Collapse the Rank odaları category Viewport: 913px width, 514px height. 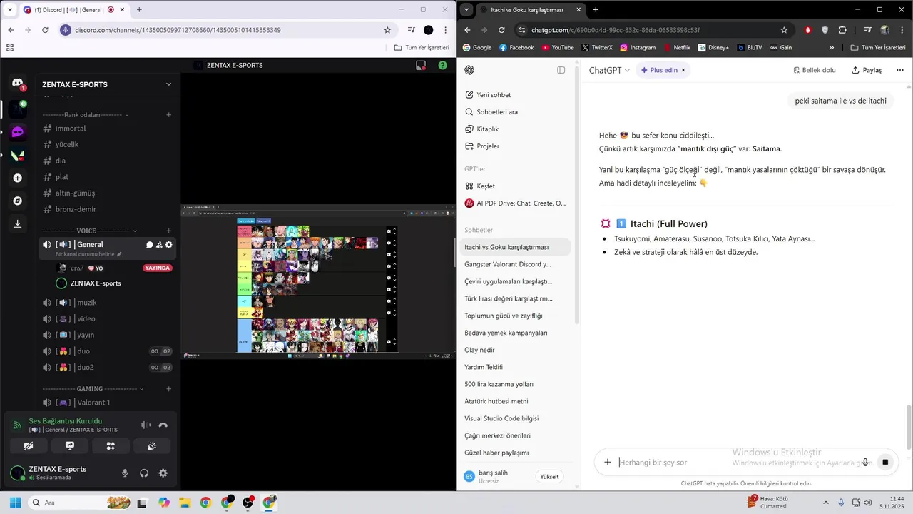[x=86, y=114]
